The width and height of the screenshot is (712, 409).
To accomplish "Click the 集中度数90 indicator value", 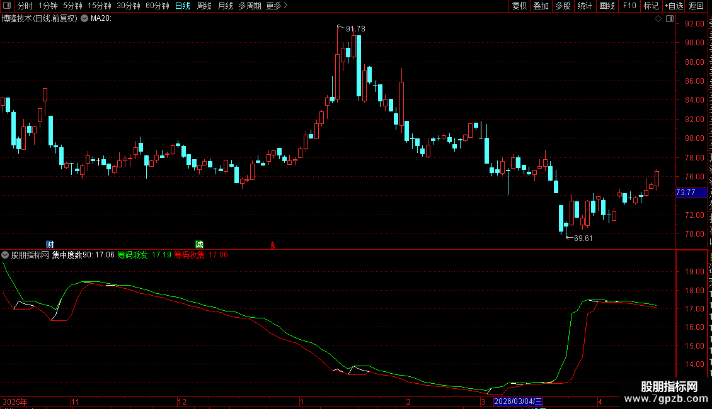I will point(83,255).
